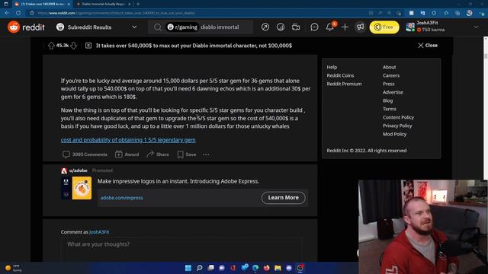
Task: Open the legendary gem cost and probability link
Action: coord(128,140)
